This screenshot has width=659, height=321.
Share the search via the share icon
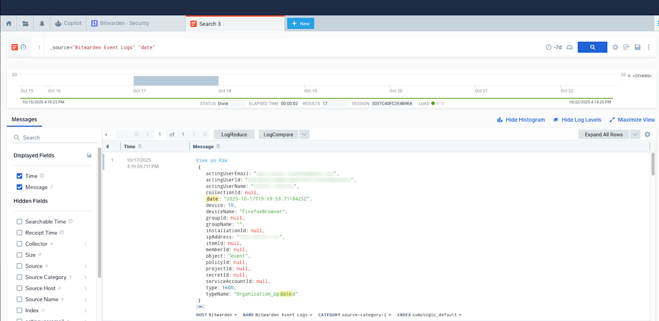(627, 47)
